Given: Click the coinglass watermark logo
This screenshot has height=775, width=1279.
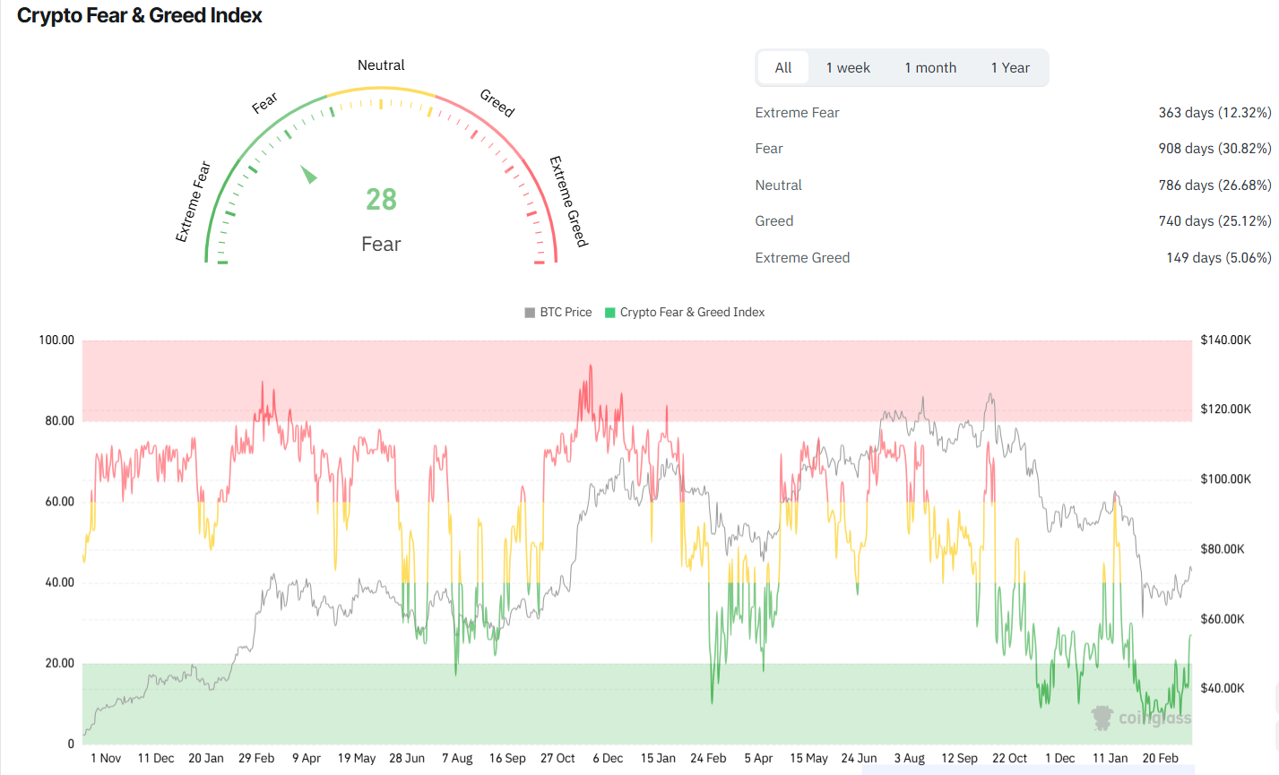Looking at the screenshot, I should 1101,717.
